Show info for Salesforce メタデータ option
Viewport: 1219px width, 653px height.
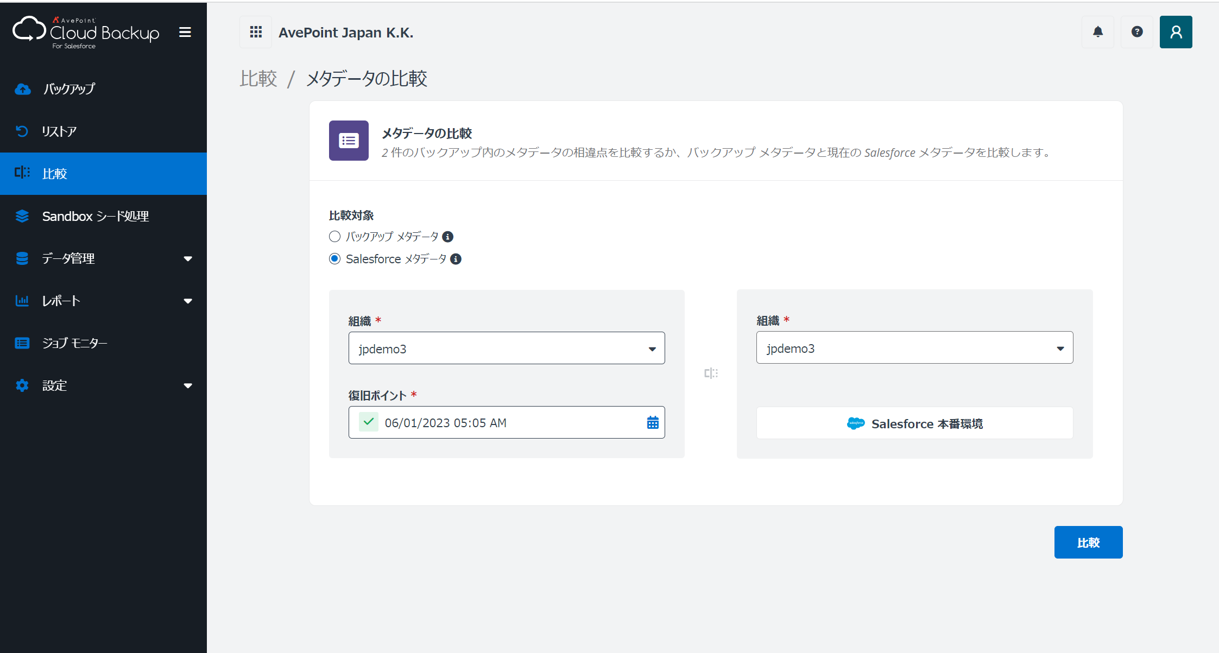(456, 259)
